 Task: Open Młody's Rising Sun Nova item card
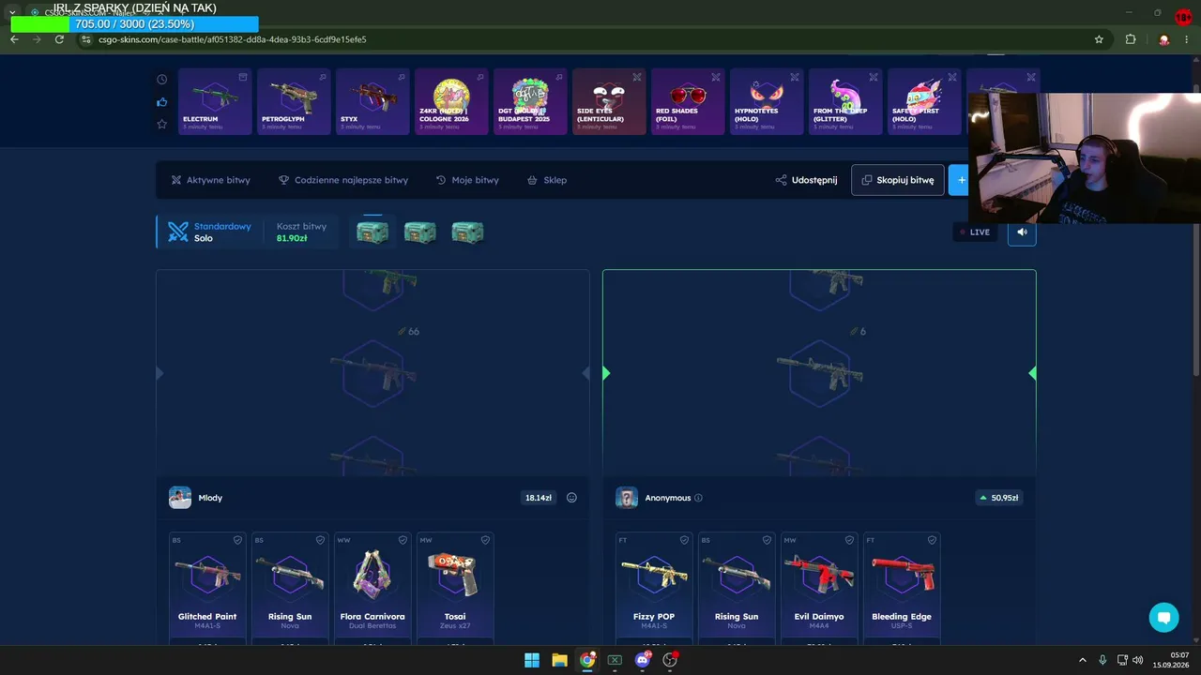click(x=290, y=588)
